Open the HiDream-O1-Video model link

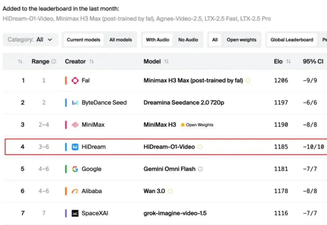169,147
